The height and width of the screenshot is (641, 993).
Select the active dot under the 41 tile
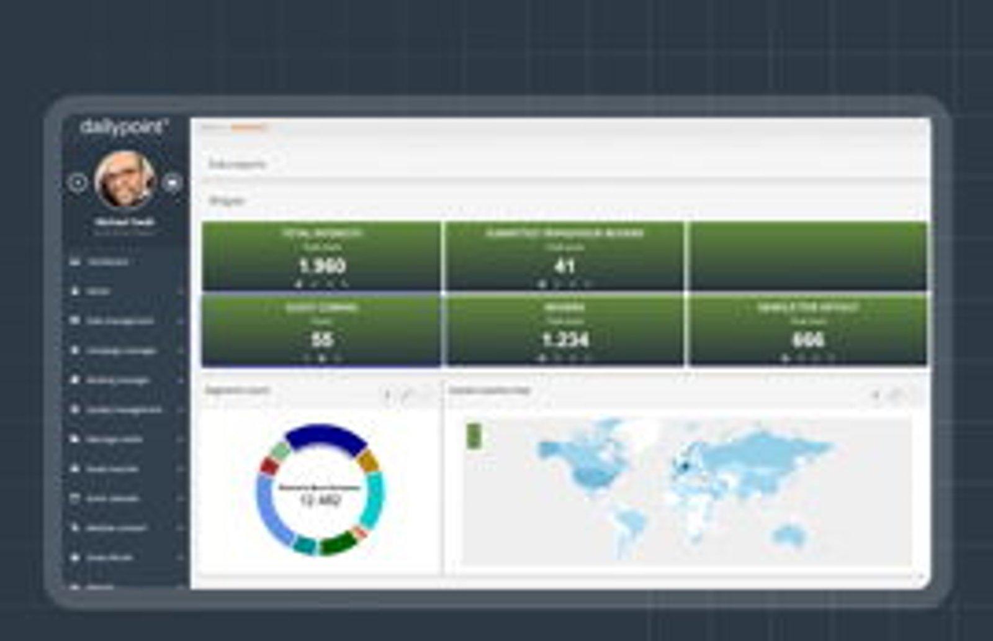542,284
